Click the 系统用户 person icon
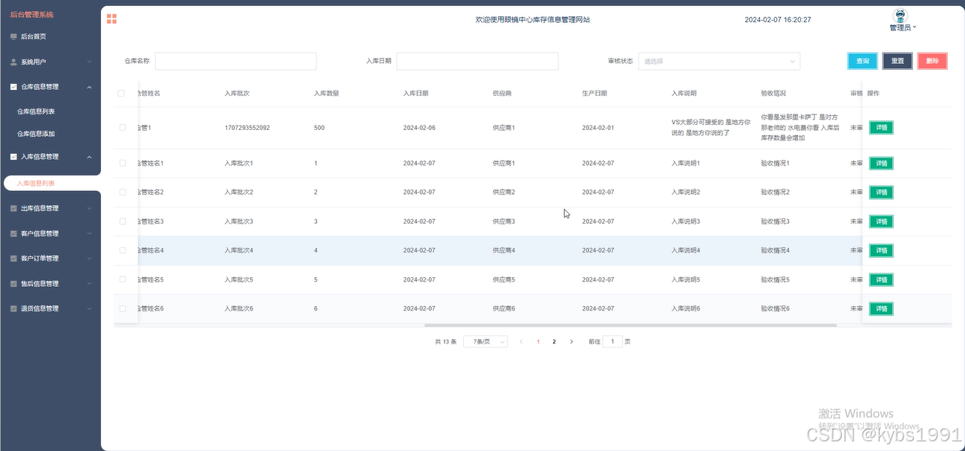 (x=13, y=62)
